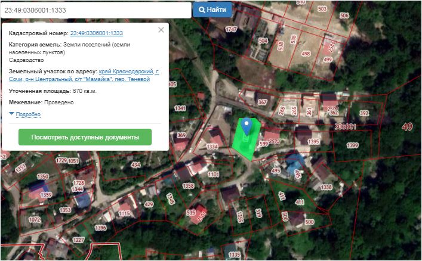
Task: Click Посмотреть доступные документы button
Action: coord(85,137)
